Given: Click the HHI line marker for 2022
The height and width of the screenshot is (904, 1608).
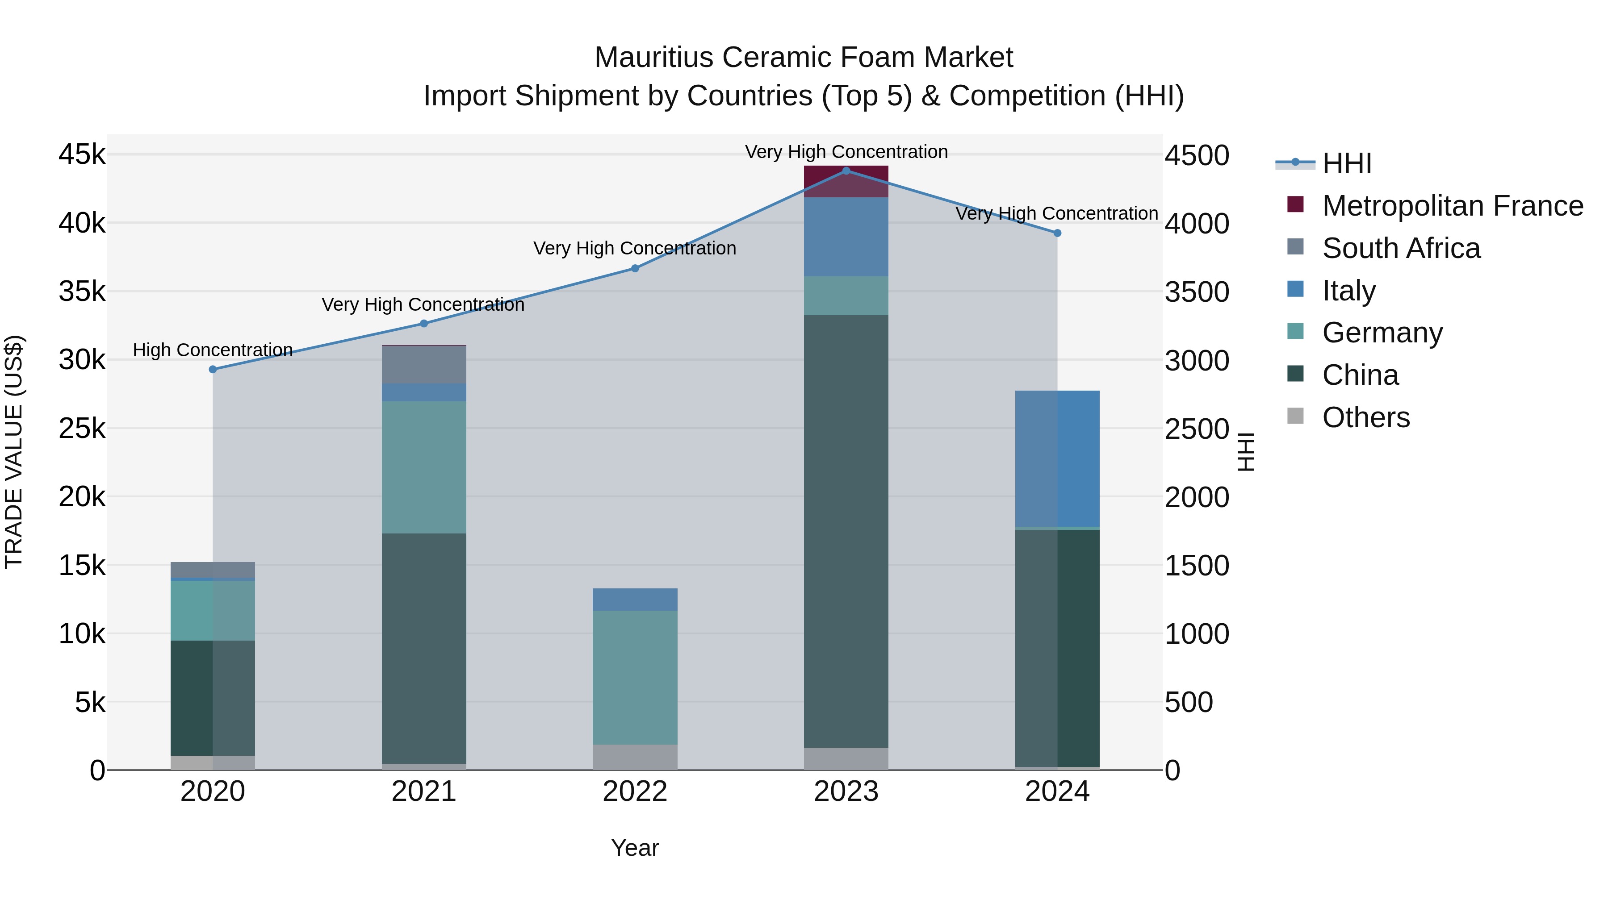Looking at the screenshot, I should point(635,269).
